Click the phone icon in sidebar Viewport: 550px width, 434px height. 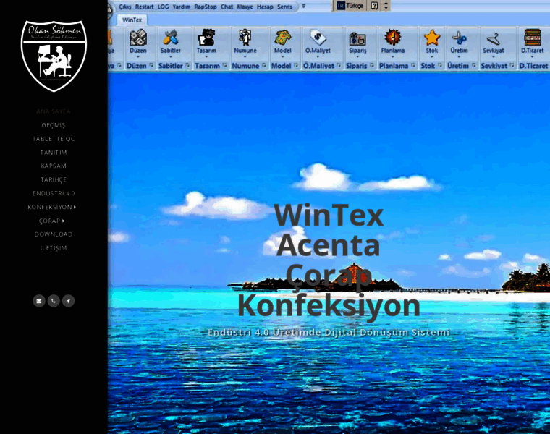[54, 301]
